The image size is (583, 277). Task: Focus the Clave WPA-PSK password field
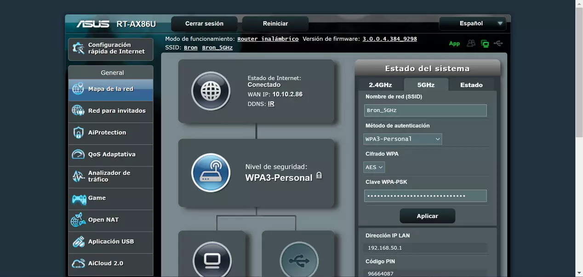pyautogui.click(x=425, y=196)
